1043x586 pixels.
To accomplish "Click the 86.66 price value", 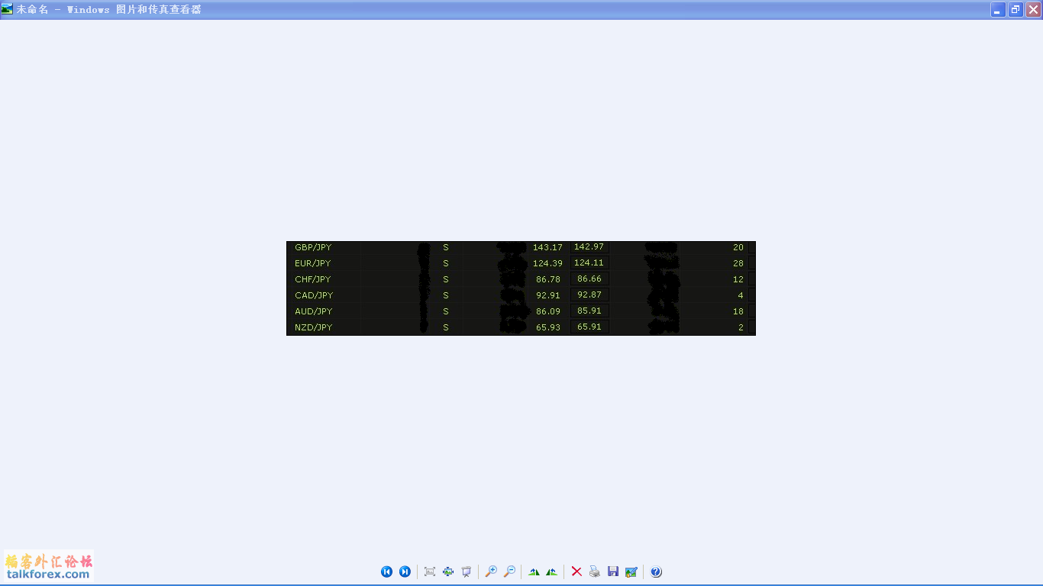I will [x=589, y=279].
